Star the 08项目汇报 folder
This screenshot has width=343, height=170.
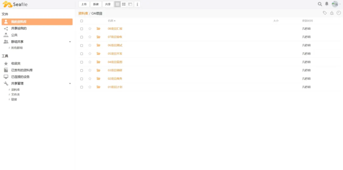click(x=90, y=29)
